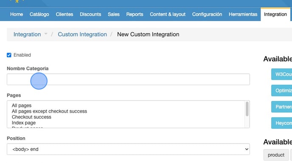Image resolution: width=292 pixels, height=163 pixels.
Task: Open the Clientes menu
Action: click(x=65, y=14)
